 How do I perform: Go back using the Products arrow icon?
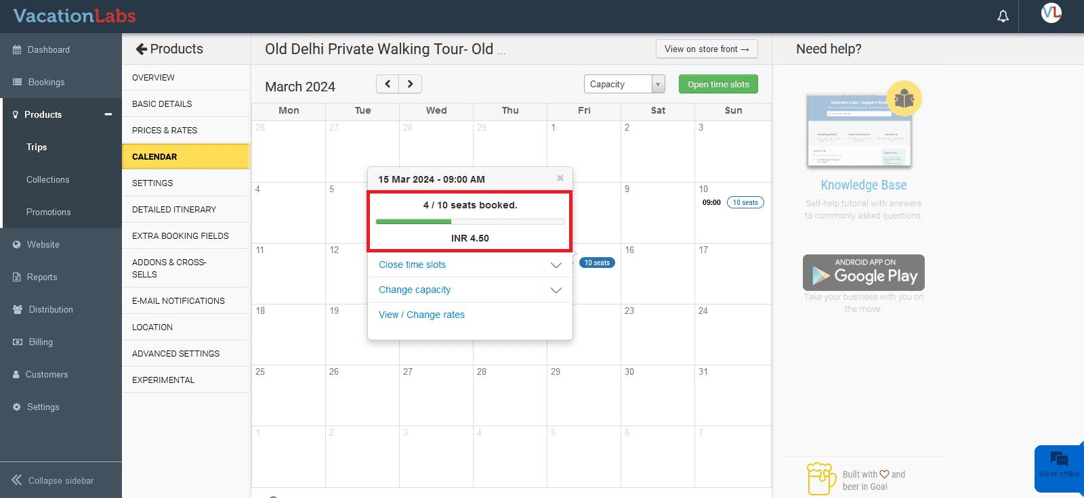coord(142,49)
